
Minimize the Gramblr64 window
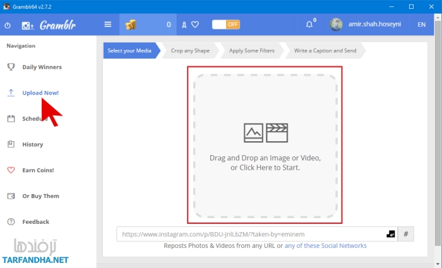pyautogui.click(x=391, y=7)
